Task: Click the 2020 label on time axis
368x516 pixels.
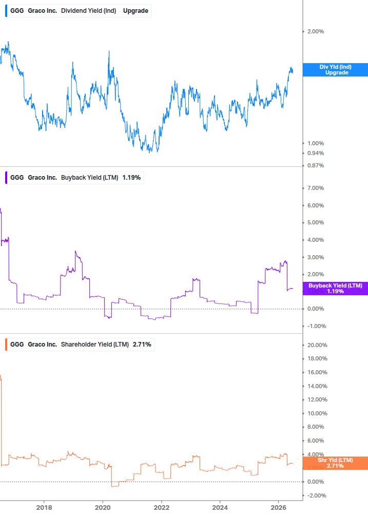Action: pos(103,508)
